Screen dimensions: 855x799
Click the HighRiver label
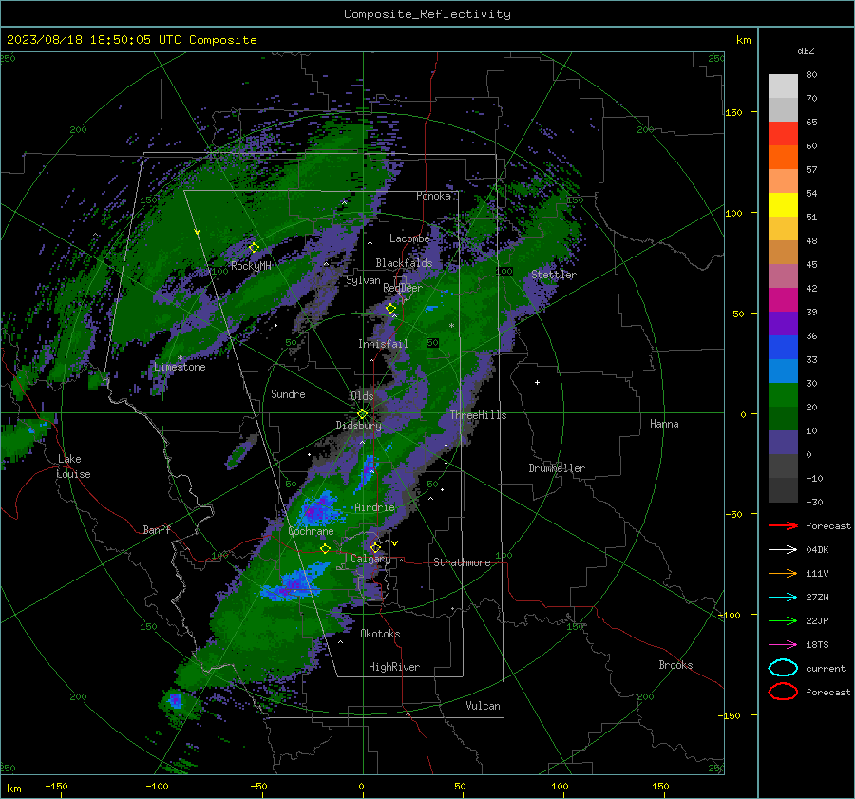coord(394,667)
